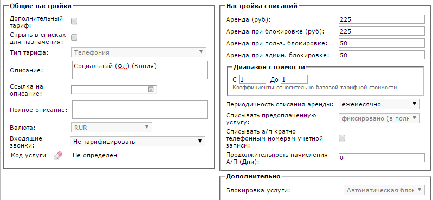433x200 pixels.
Task: Click the Диапазон стоимости До field
Action: 294,79
